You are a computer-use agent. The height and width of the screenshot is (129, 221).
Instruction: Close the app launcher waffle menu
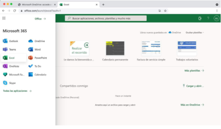[4, 18]
